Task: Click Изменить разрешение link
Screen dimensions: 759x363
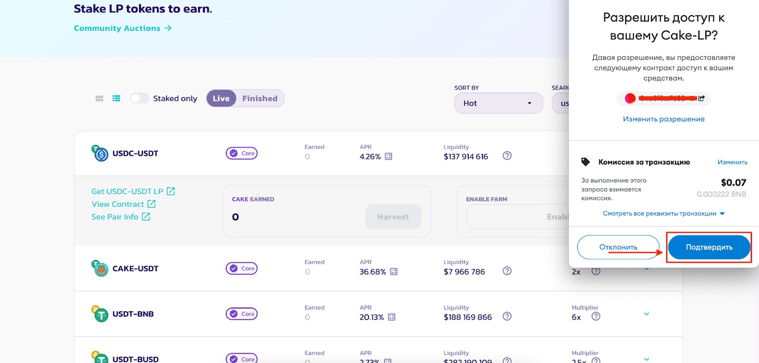Action: coord(664,119)
